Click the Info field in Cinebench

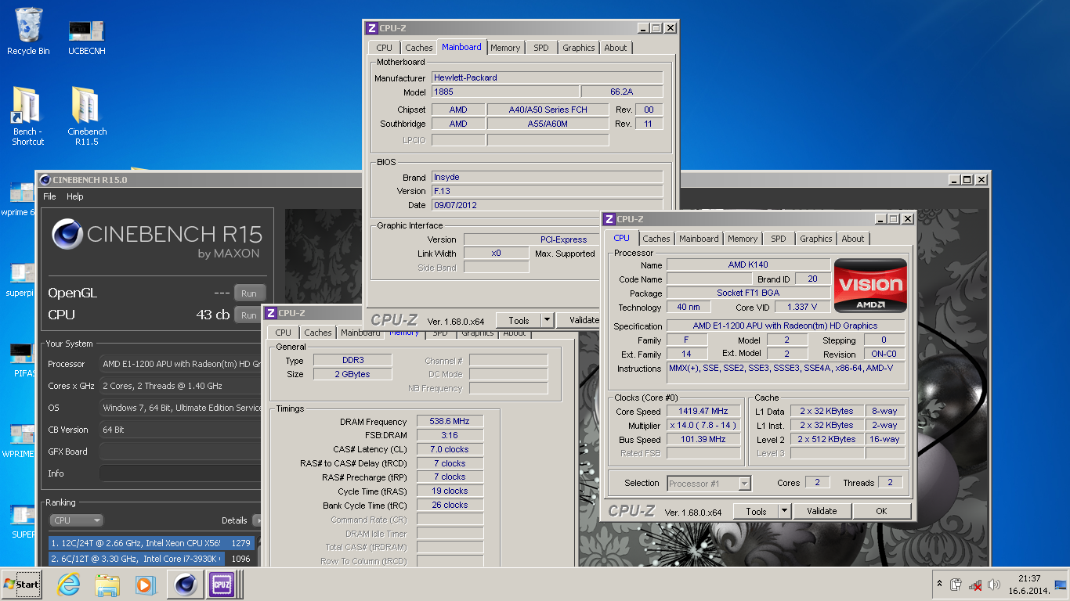point(180,473)
